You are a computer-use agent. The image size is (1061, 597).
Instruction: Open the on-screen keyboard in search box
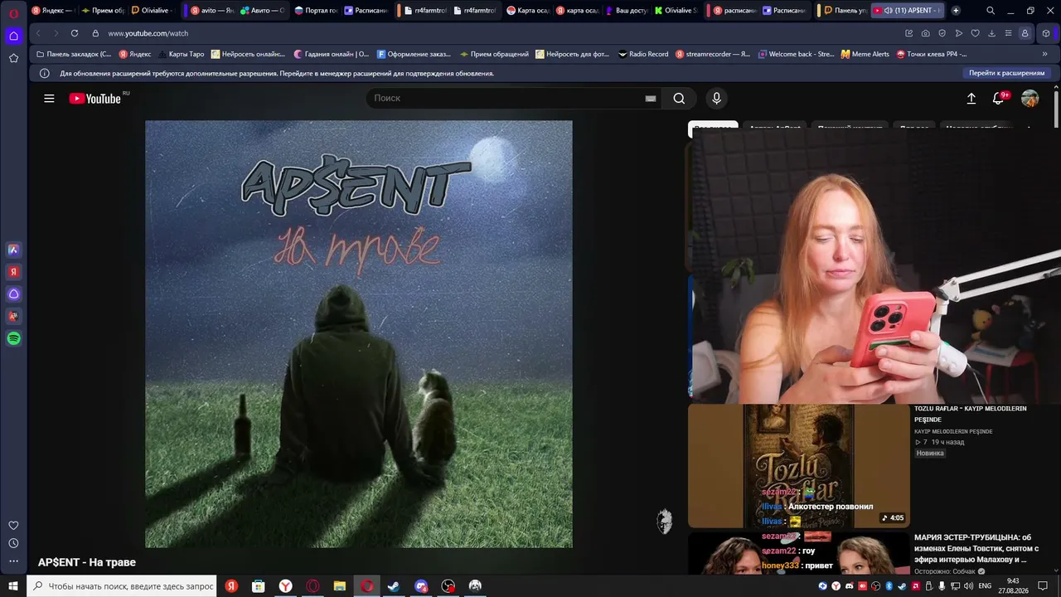[651, 99]
